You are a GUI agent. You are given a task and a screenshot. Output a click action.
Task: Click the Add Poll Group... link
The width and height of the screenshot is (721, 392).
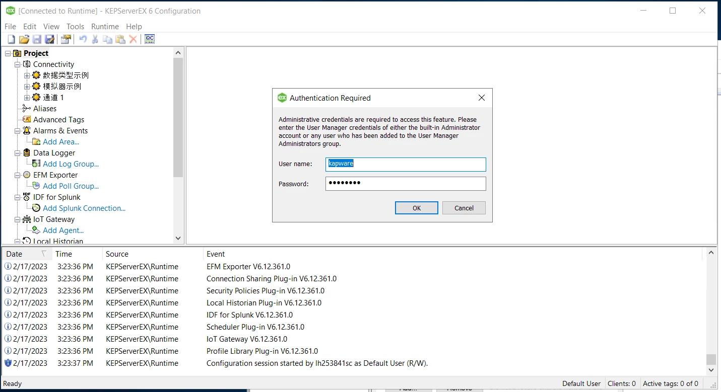(x=71, y=186)
